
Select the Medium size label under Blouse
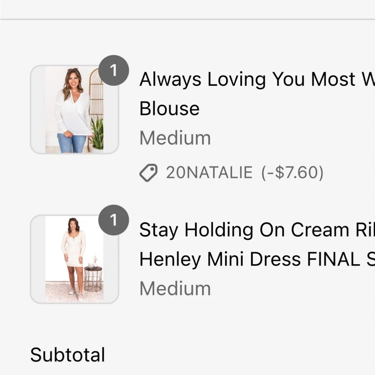pyautogui.click(x=175, y=138)
